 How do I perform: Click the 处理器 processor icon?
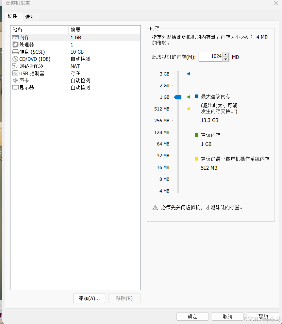[x=15, y=44]
